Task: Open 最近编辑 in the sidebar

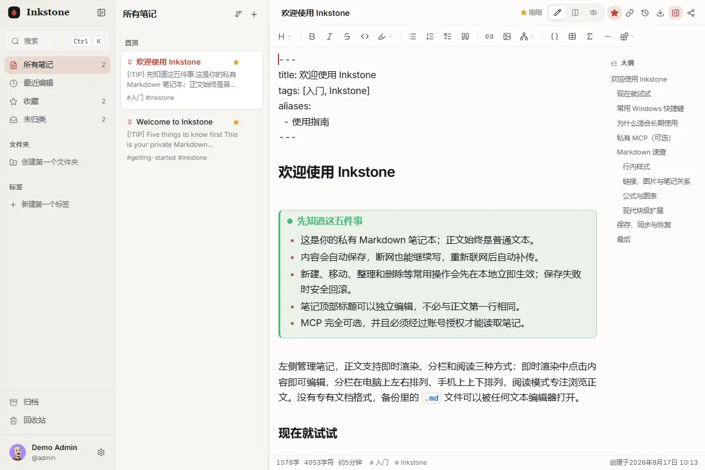Action: (x=58, y=83)
